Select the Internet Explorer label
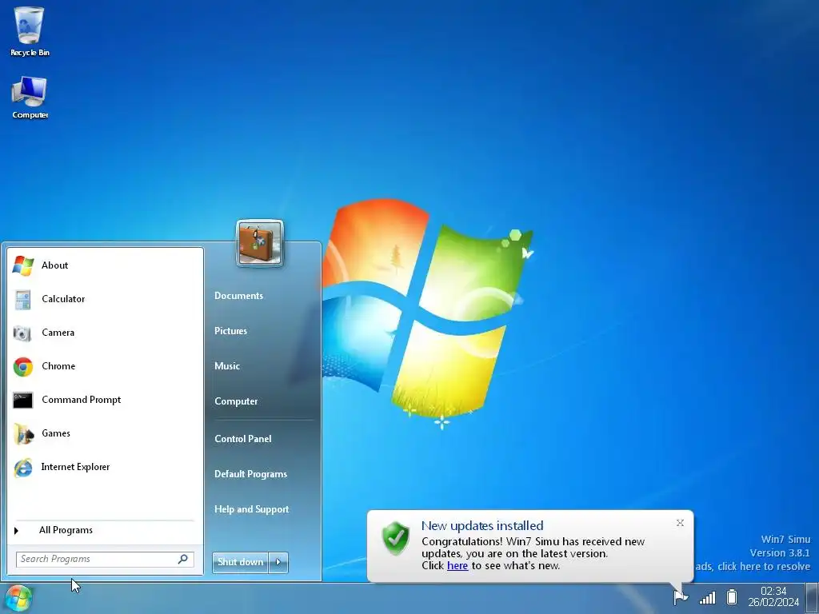This screenshot has height=614, width=819. click(x=75, y=467)
